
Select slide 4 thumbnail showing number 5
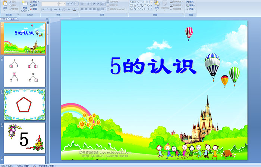point(25,138)
